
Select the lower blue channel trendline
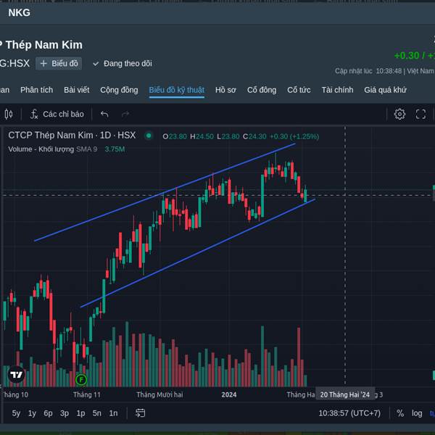(197, 253)
